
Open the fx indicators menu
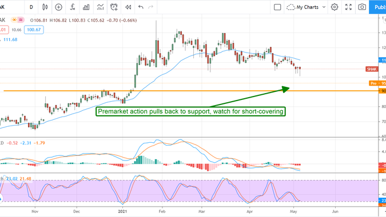73,7
